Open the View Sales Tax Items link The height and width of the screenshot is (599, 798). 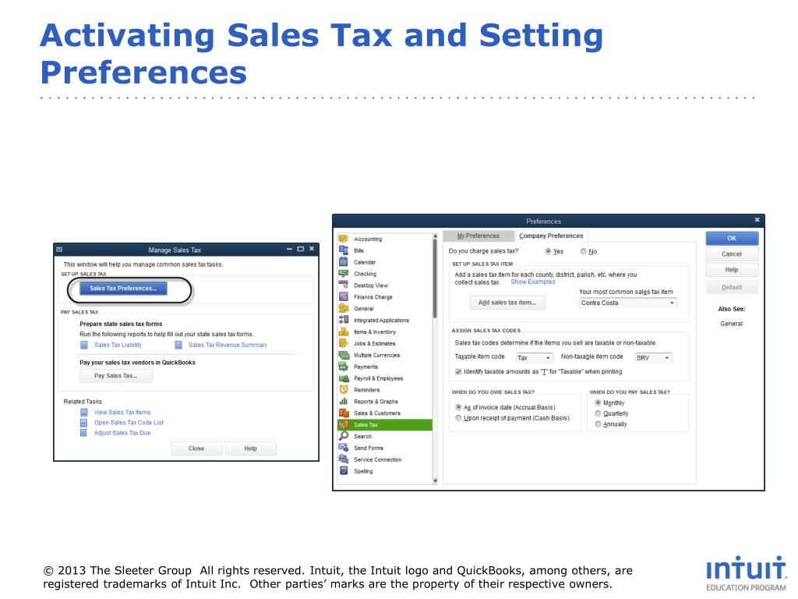pos(122,412)
